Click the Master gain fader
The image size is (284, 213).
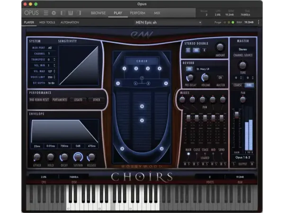[x=237, y=115]
